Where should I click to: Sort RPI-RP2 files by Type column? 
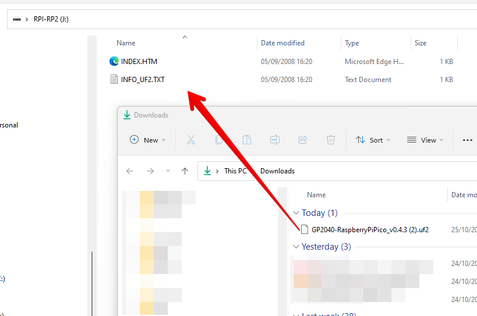click(x=352, y=43)
